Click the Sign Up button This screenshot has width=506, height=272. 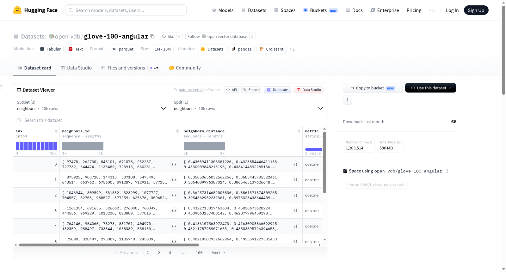(476, 10)
